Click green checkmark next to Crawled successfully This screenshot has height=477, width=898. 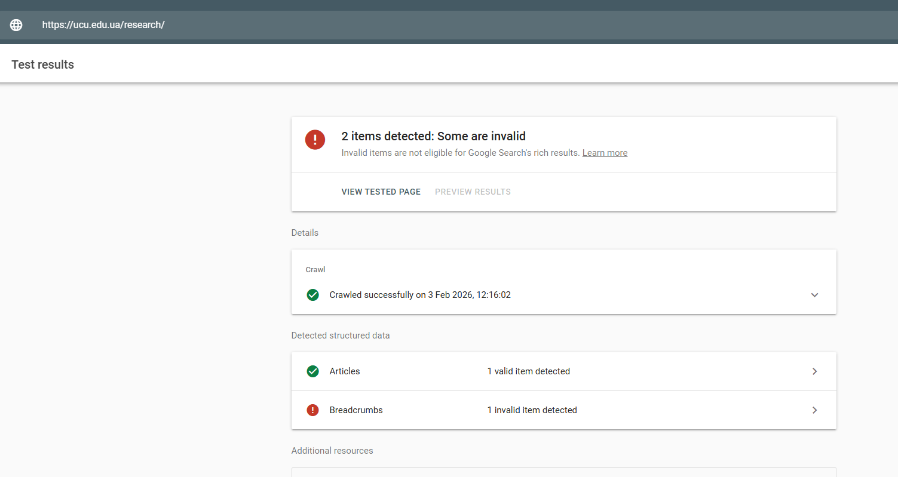pyautogui.click(x=312, y=295)
